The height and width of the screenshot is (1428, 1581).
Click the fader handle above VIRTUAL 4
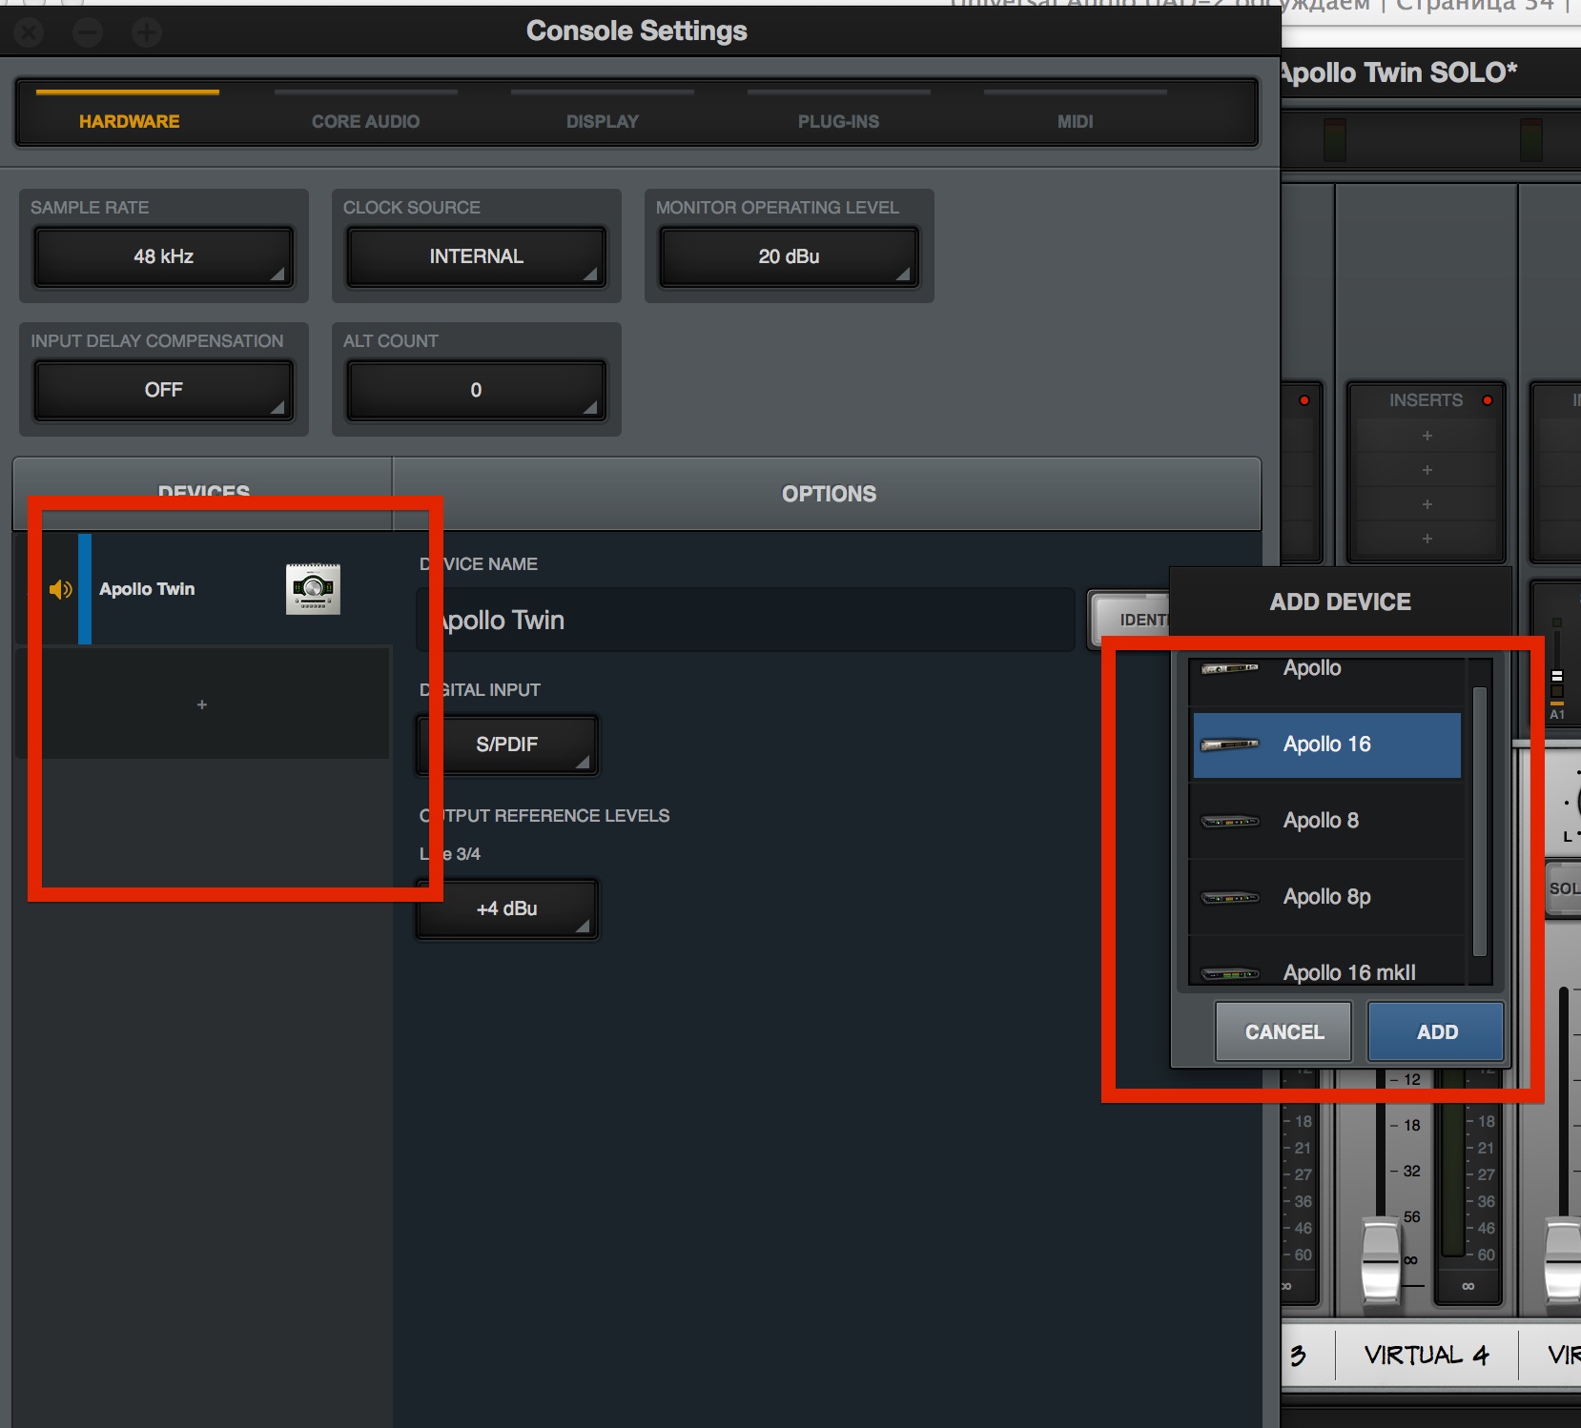click(1380, 1260)
